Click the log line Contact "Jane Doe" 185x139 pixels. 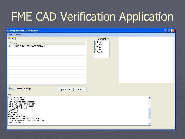[16, 100]
